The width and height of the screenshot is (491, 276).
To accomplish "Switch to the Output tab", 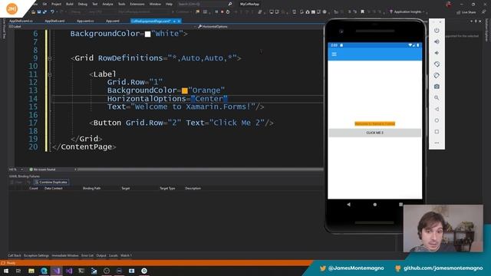I will pyautogui.click(x=101, y=255).
